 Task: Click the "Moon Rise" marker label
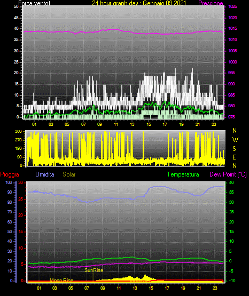click(61, 280)
